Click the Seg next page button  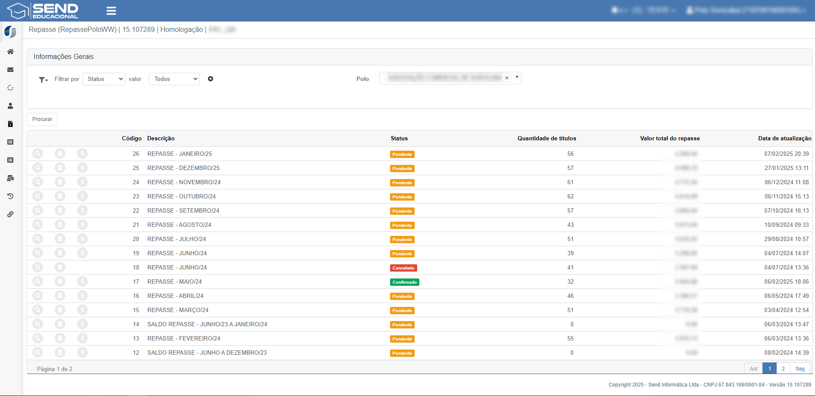[800, 368]
